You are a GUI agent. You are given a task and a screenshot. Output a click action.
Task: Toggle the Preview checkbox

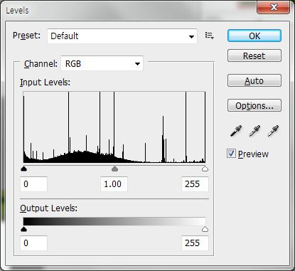(x=231, y=154)
